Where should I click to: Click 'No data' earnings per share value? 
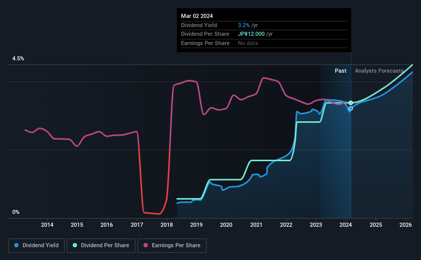(x=248, y=43)
